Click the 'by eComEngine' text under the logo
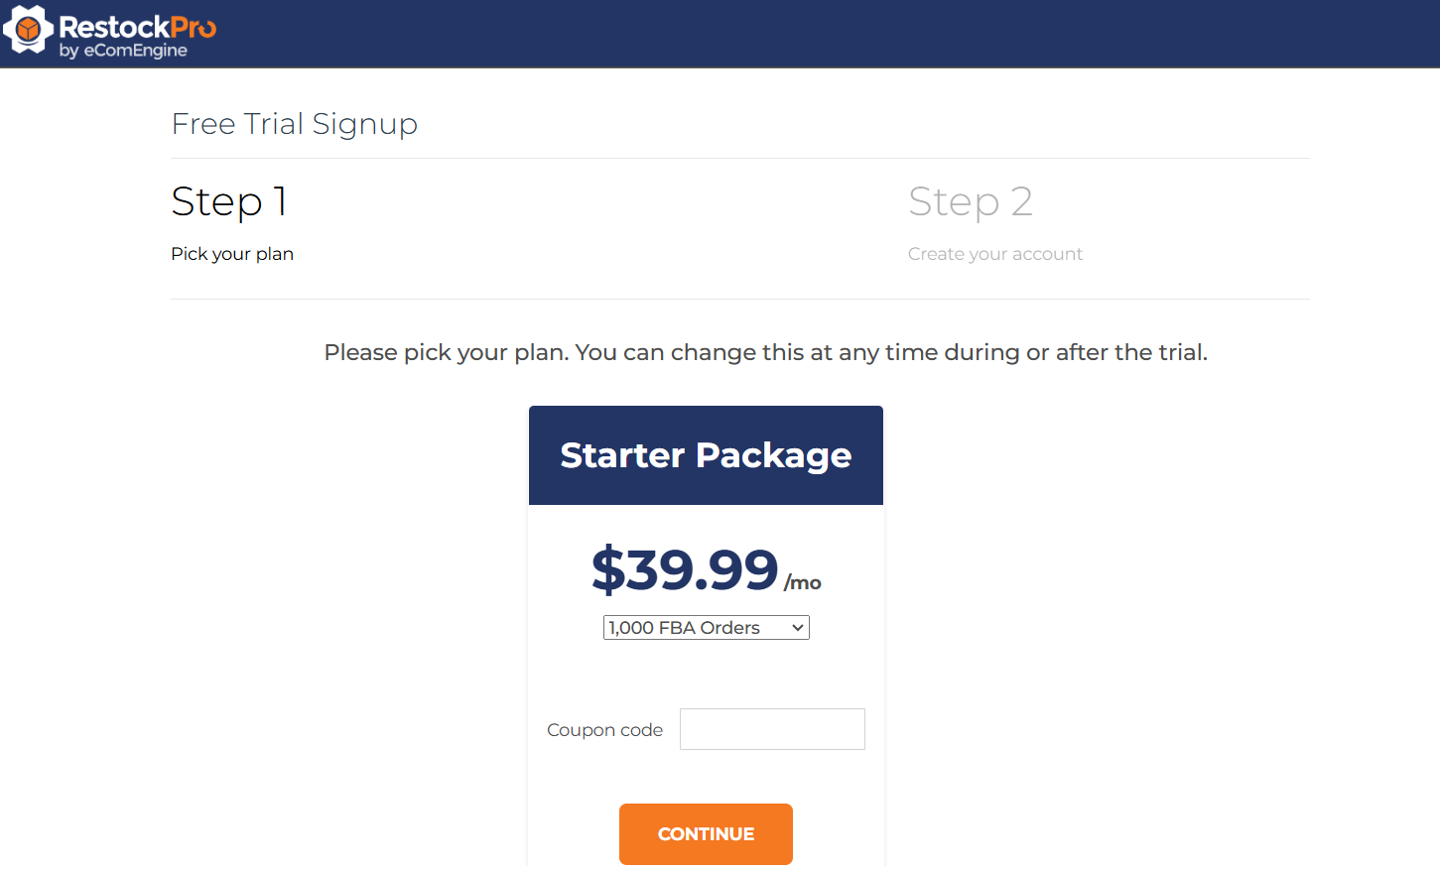1440x870 pixels. click(123, 51)
